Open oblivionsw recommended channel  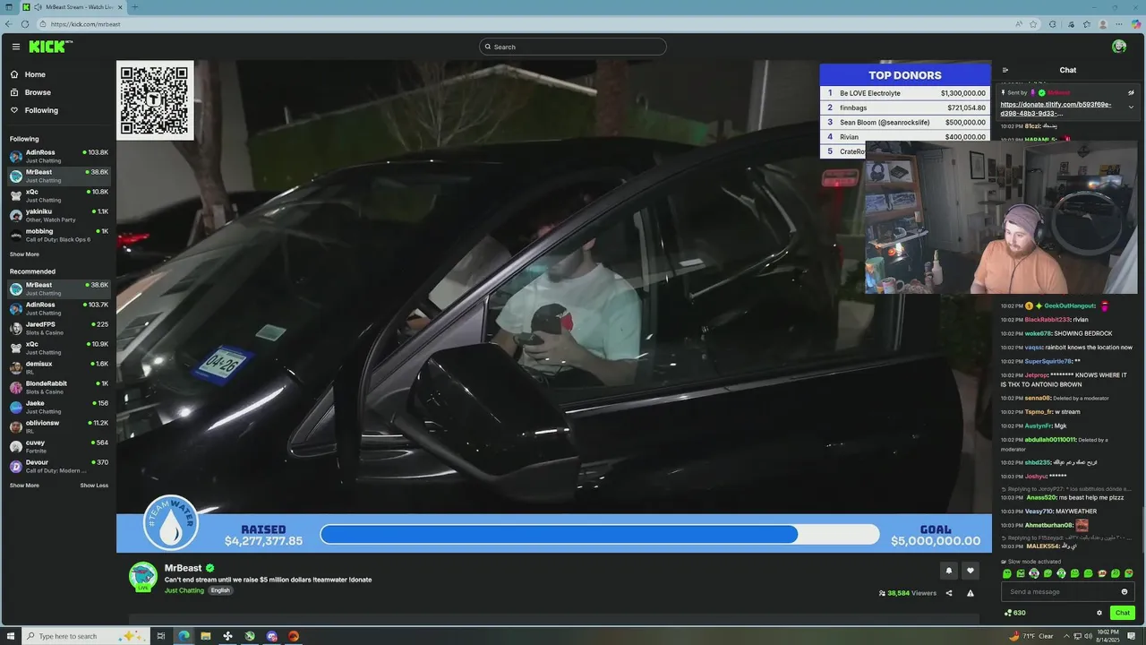(58, 426)
